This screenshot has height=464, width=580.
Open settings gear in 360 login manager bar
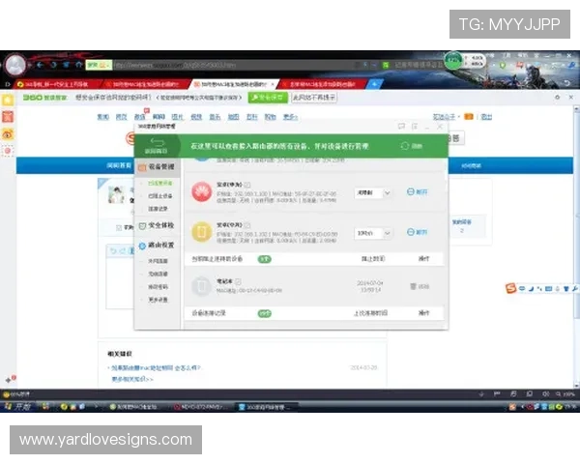coord(557,97)
